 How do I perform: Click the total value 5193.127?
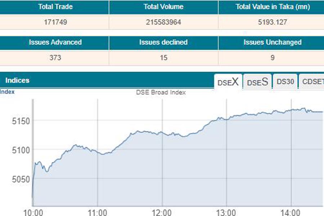pos(273,22)
